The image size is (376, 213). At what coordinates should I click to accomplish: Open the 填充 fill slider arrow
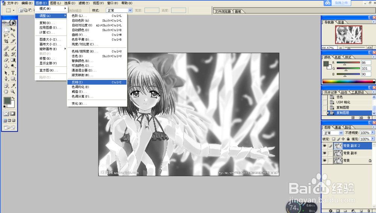373,139
